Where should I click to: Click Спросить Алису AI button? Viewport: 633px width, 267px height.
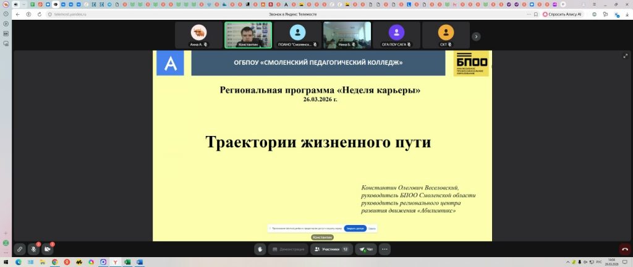click(x=562, y=14)
